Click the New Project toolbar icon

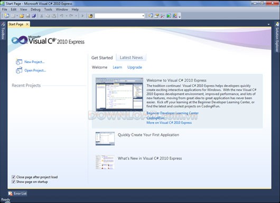[x=7, y=16]
